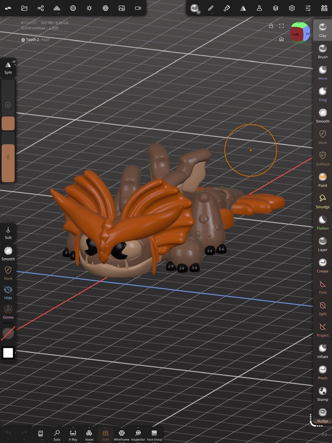Click the camera lock icon

pos(271,26)
